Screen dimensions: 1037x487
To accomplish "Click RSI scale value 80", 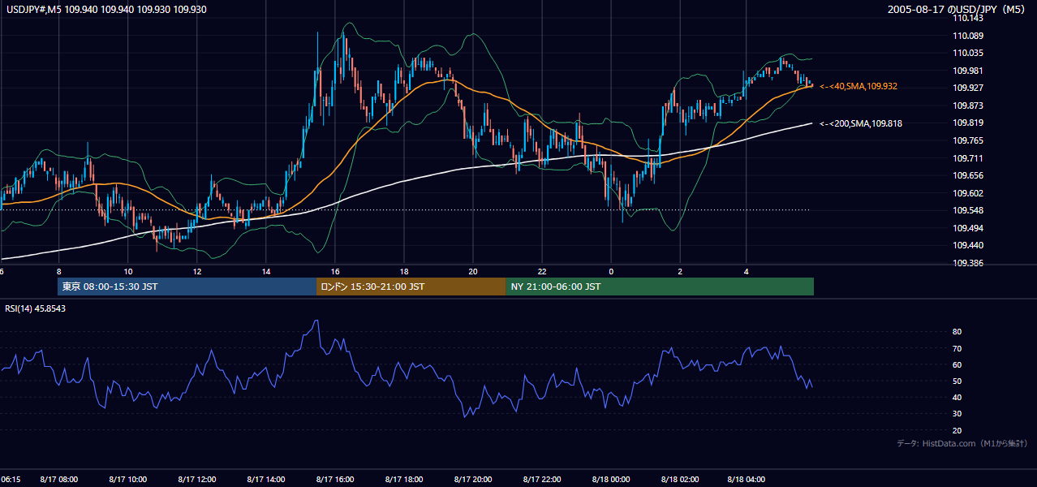I will click(x=957, y=332).
